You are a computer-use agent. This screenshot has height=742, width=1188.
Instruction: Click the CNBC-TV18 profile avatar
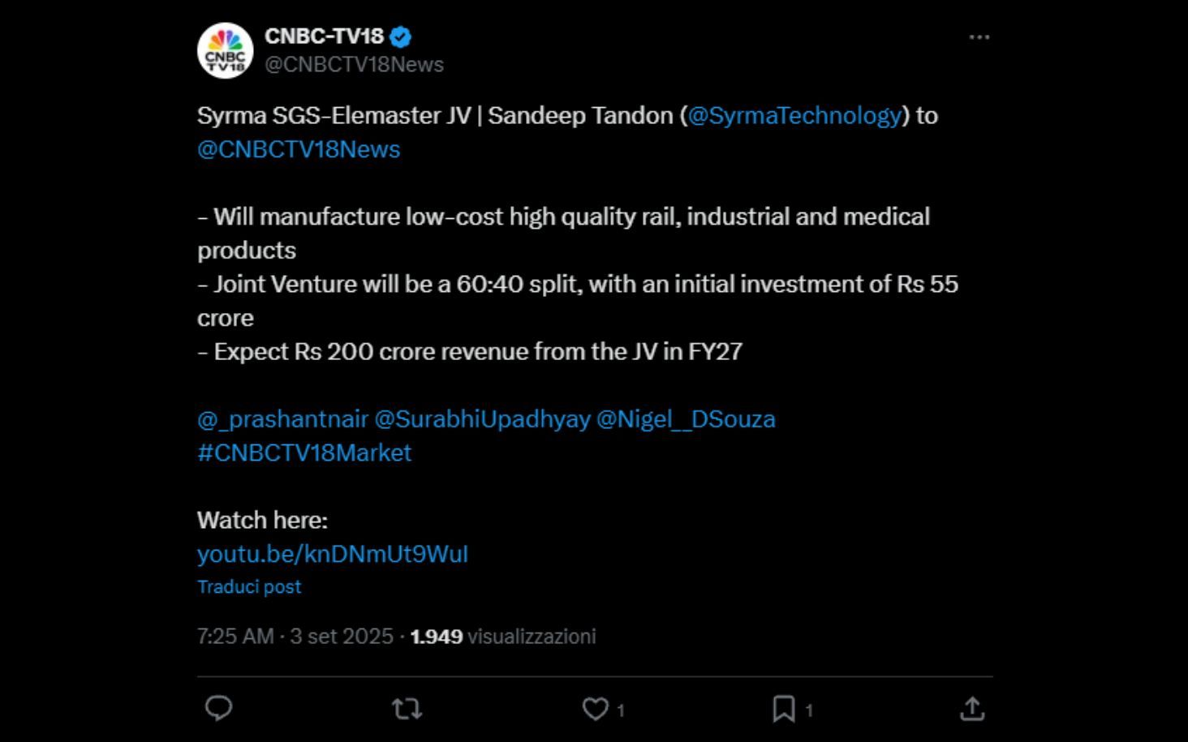(x=225, y=50)
